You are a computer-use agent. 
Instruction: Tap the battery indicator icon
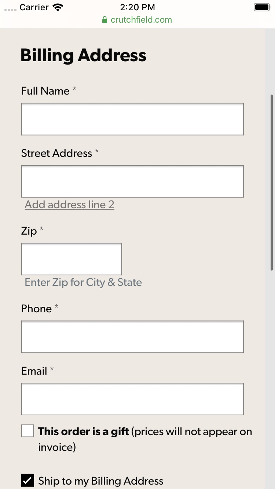(262, 7)
